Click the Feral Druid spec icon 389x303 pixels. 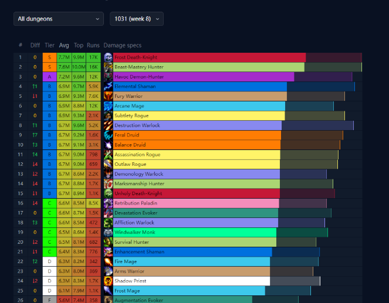pyautogui.click(x=109, y=135)
